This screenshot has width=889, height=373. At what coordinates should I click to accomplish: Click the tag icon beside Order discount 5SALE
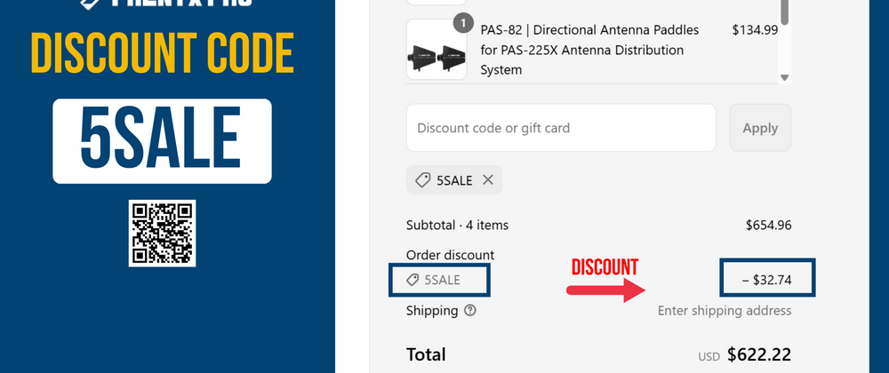coord(412,281)
